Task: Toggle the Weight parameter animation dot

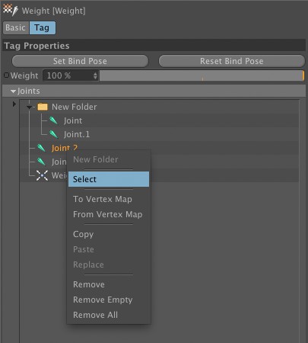Action: [x=6, y=75]
